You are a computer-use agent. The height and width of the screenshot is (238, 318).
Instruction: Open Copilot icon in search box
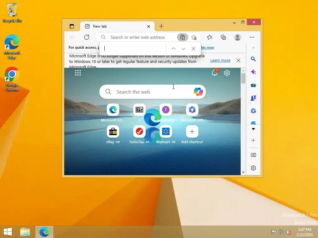198,92
